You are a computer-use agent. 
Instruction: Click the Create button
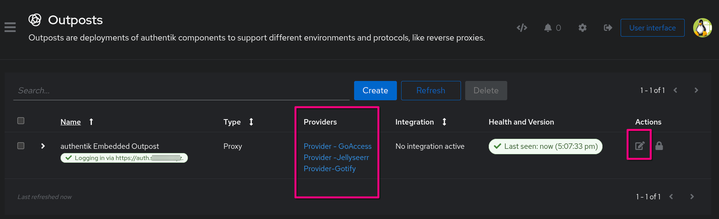(x=375, y=91)
